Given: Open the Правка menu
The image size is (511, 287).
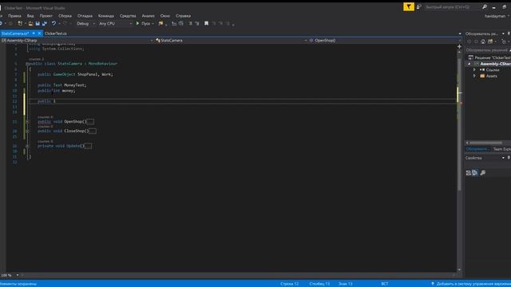Looking at the screenshot, I should (14, 16).
